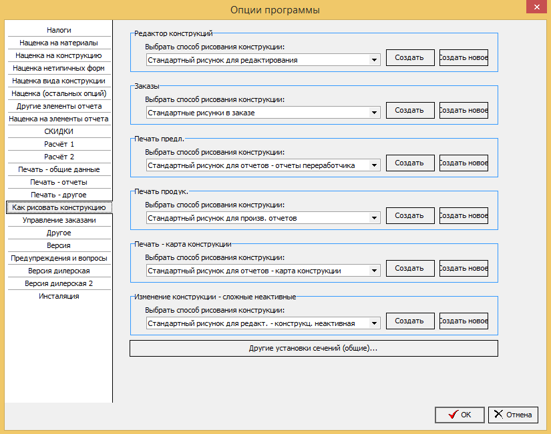Open the Налоги options page
This screenshot has width=551, height=434.
[x=59, y=30]
